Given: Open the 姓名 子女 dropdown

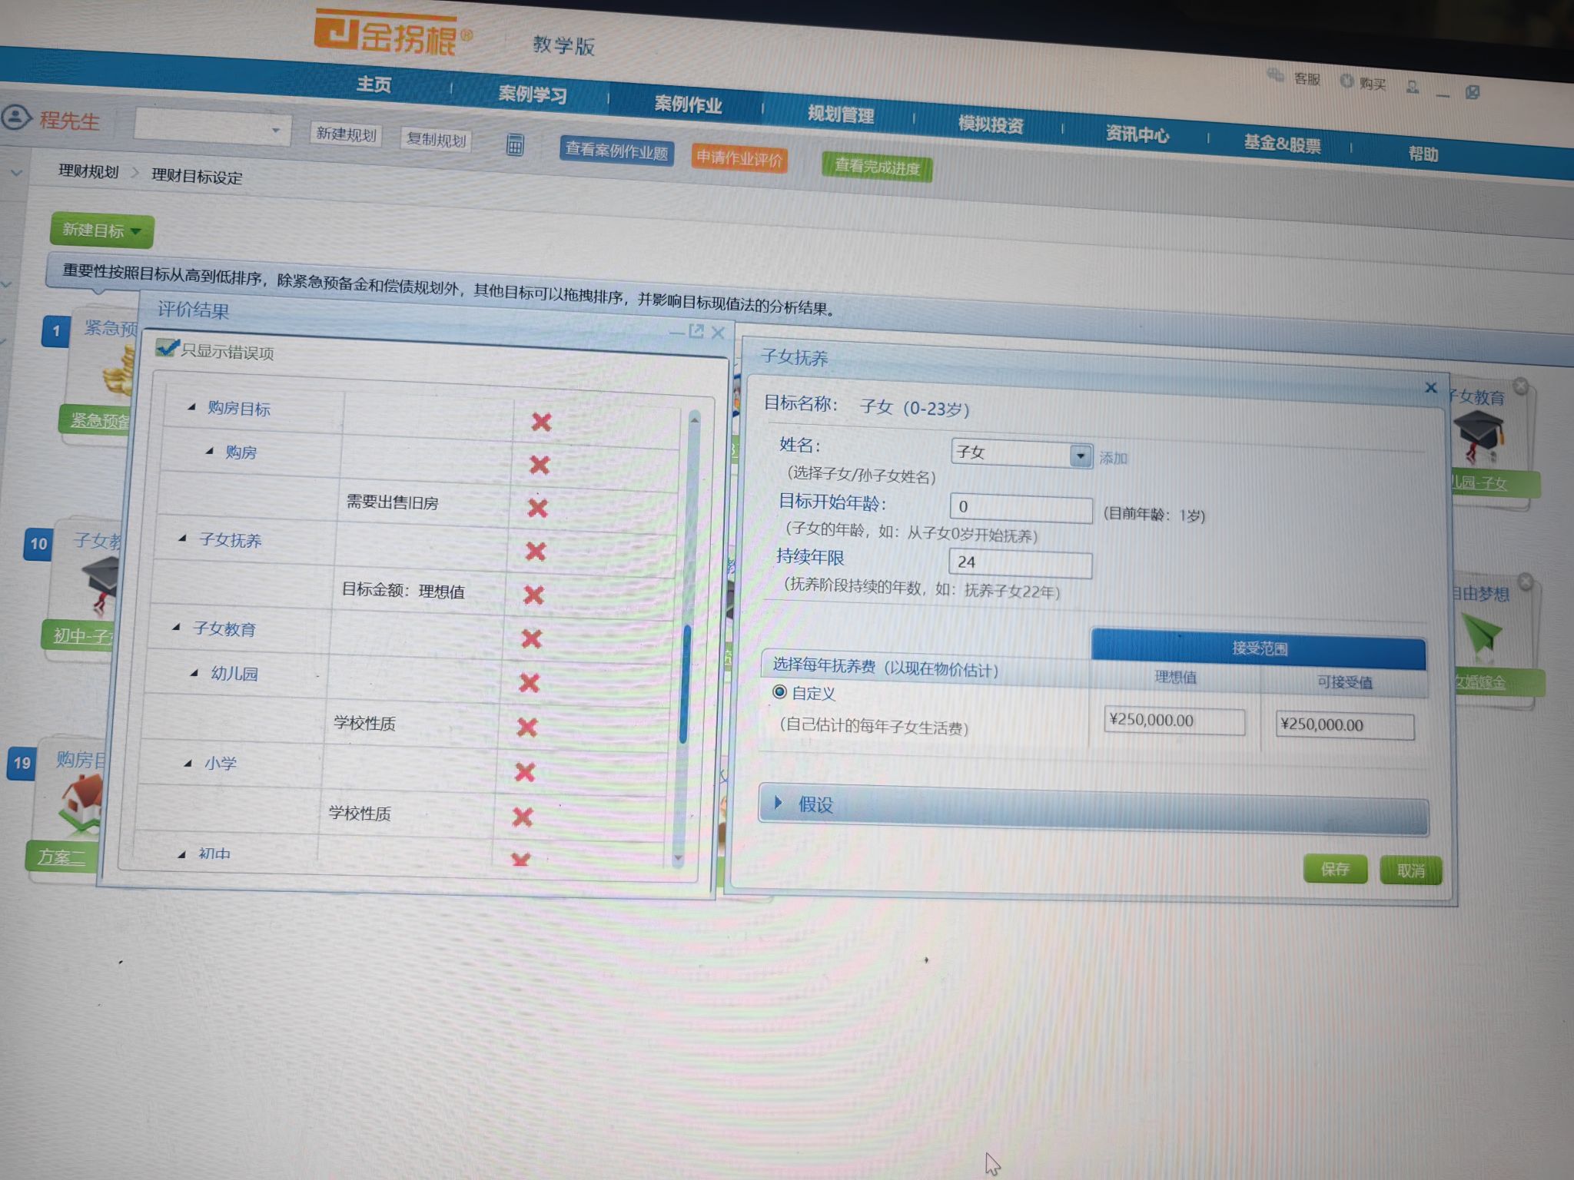Looking at the screenshot, I should click(x=1081, y=456).
